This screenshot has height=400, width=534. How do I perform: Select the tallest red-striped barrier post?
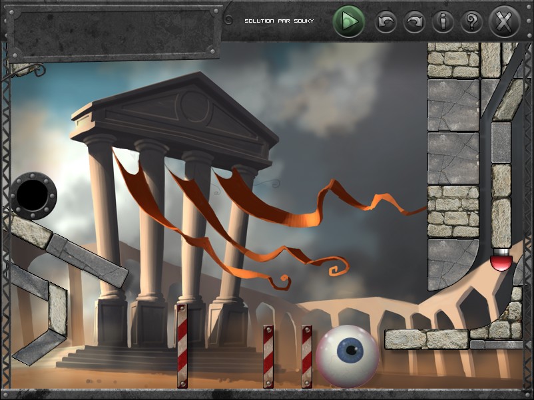coord(182,346)
